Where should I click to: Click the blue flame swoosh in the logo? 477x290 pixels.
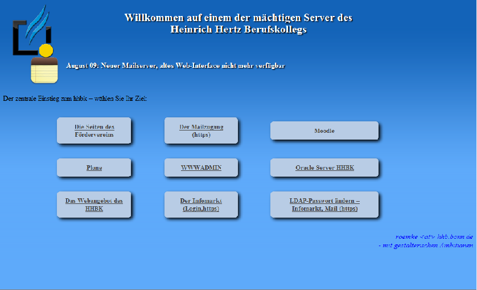(36, 24)
